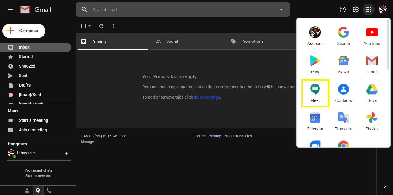Select the Hangouts conversations icon
The width and height of the screenshot is (393, 195).
[x=38, y=191]
